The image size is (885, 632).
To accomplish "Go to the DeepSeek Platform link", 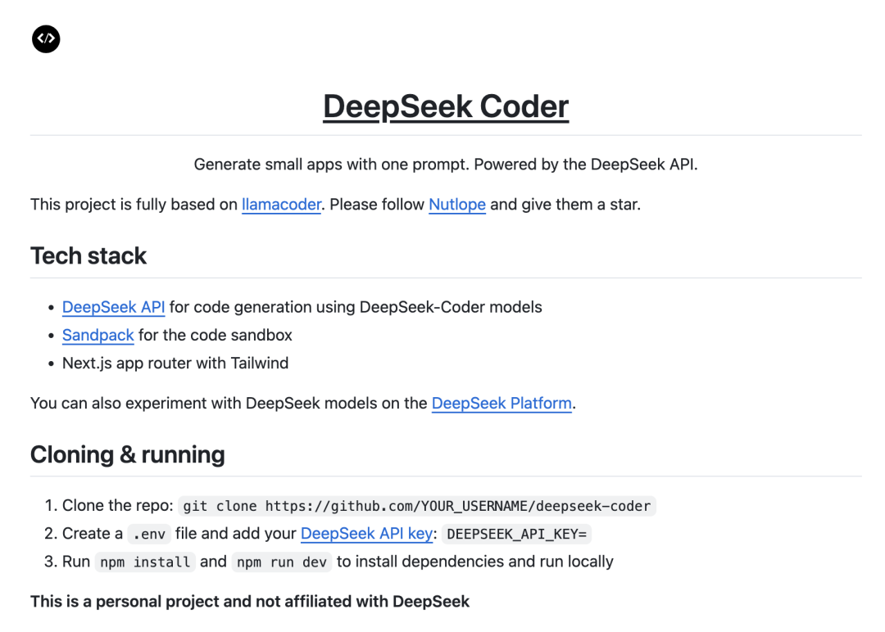I will 501,403.
